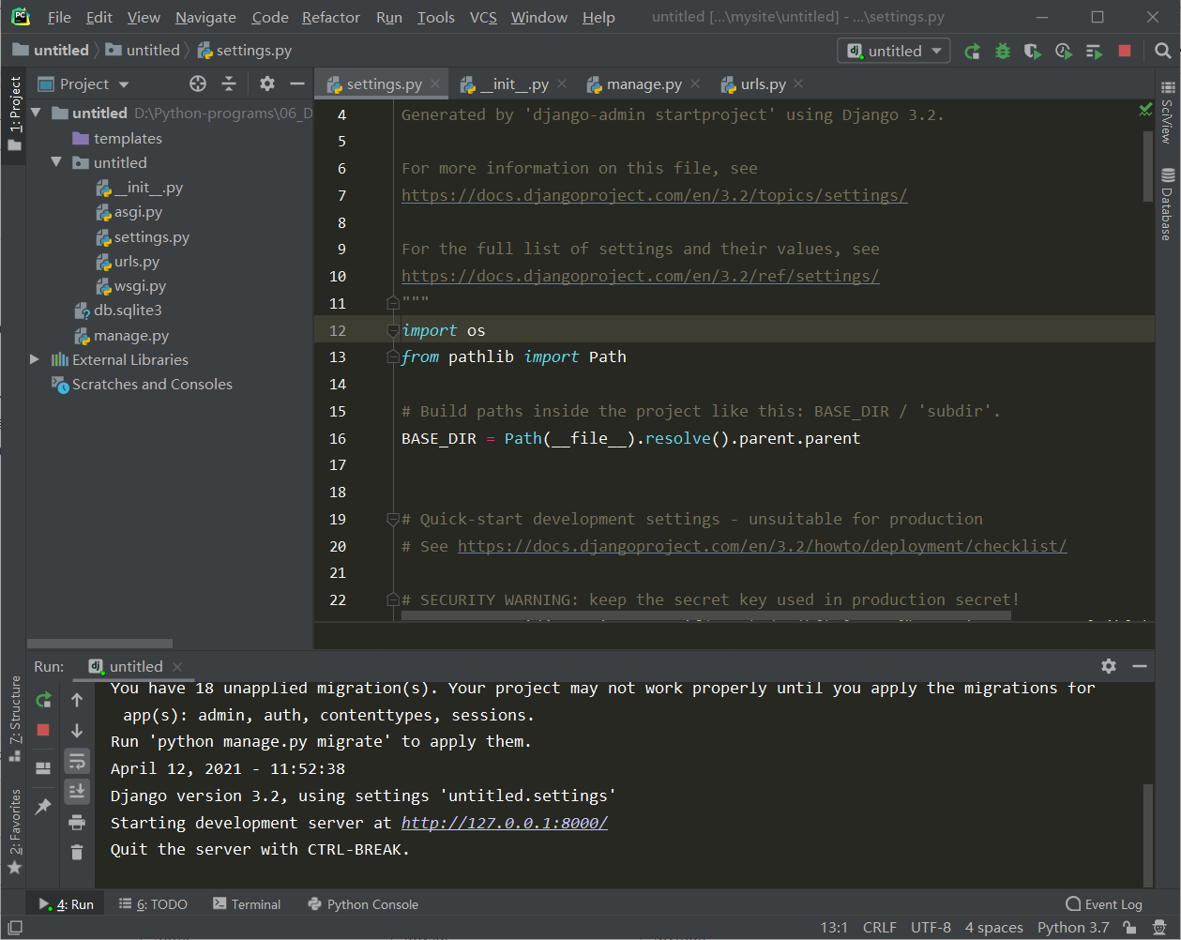The height and width of the screenshot is (940, 1181).
Task: Toggle scroll to end in Run console
Action: pyautogui.click(x=77, y=792)
